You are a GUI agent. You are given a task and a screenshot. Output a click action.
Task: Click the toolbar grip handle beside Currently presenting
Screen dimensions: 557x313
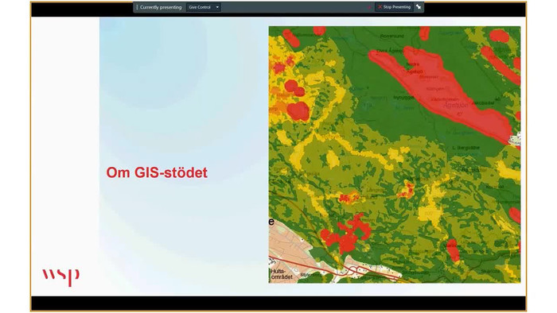[x=137, y=7]
